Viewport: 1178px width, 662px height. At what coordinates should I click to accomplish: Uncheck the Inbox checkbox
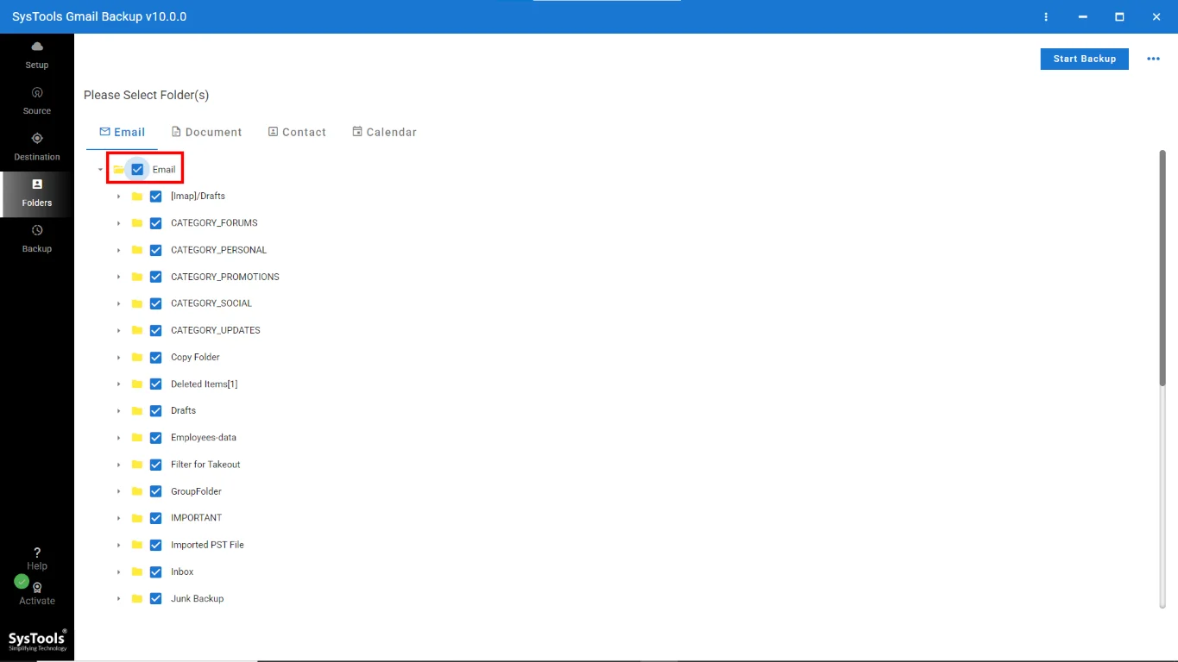pyautogui.click(x=156, y=571)
